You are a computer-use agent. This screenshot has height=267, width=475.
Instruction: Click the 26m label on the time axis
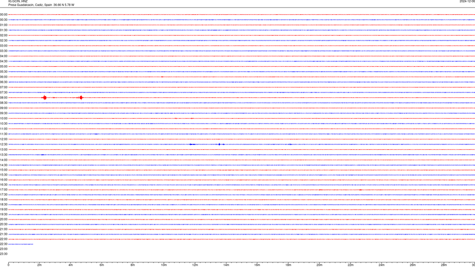pyautogui.click(x=413, y=265)
